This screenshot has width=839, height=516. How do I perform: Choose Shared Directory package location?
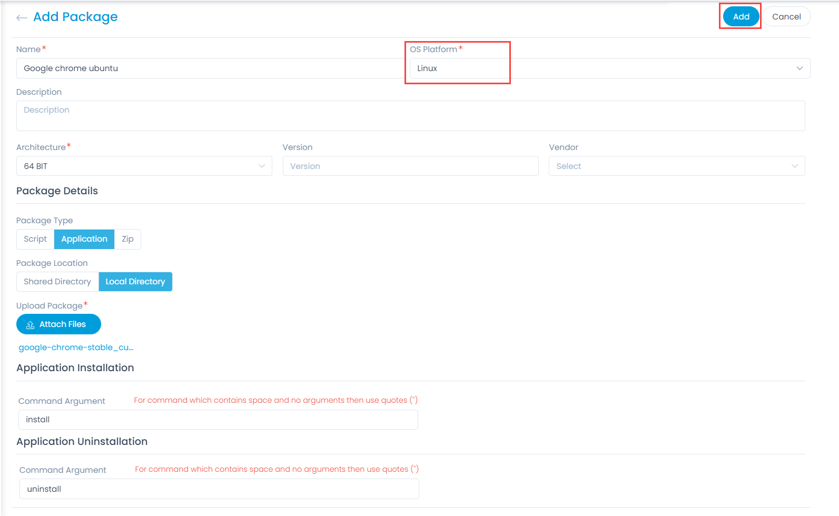click(57, 282)
